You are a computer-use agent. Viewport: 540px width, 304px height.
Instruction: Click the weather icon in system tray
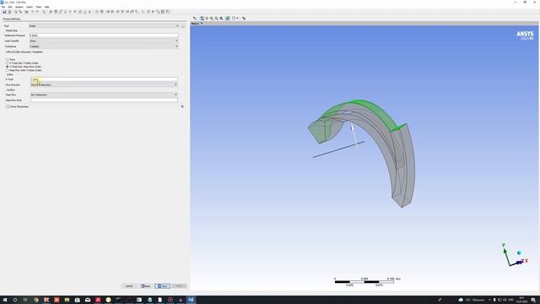click(461, 300)
